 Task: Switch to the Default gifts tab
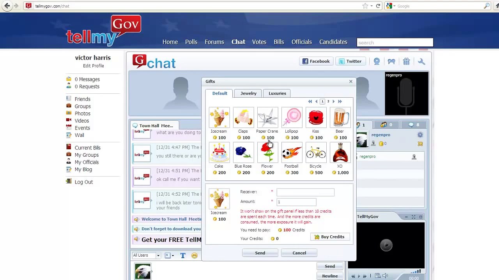[219, 93]
